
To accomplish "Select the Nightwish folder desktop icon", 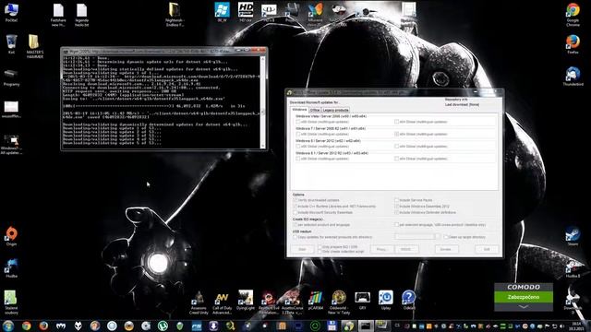I will 175,15.
